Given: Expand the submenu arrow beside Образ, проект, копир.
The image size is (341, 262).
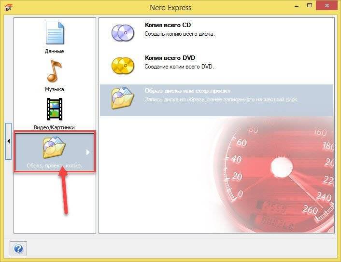Looking at the screenshot, I should point(88,152).
